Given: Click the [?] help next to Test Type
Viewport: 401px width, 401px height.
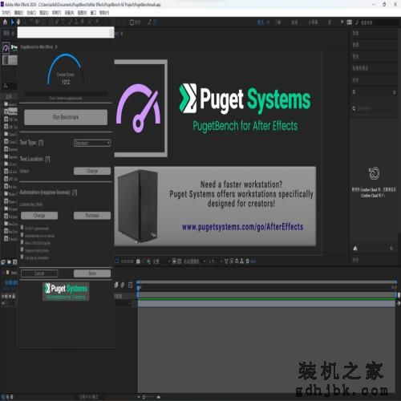Looking at the screenshot, I should coord(41,143).
